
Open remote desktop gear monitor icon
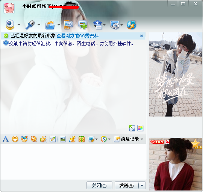115,25
